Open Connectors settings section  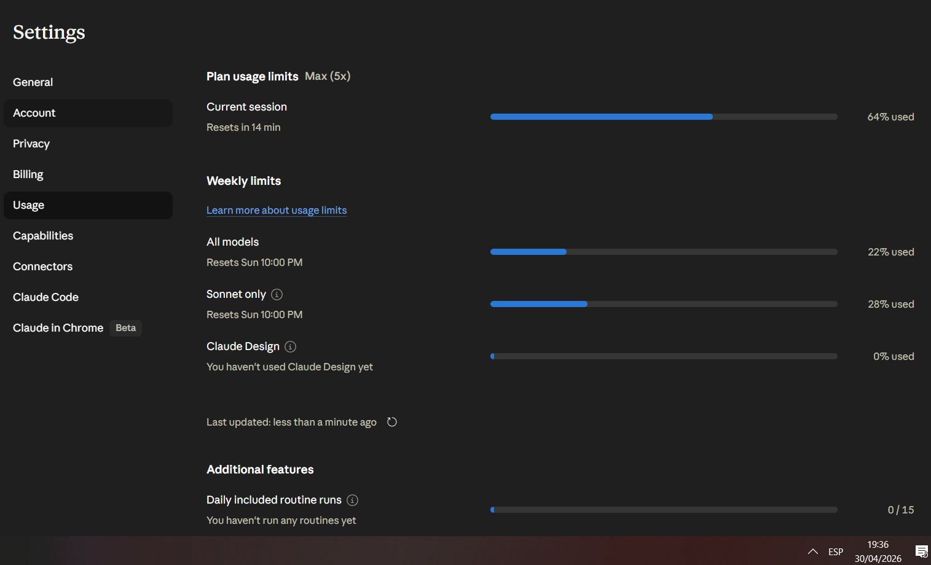[x=88, y=267]
